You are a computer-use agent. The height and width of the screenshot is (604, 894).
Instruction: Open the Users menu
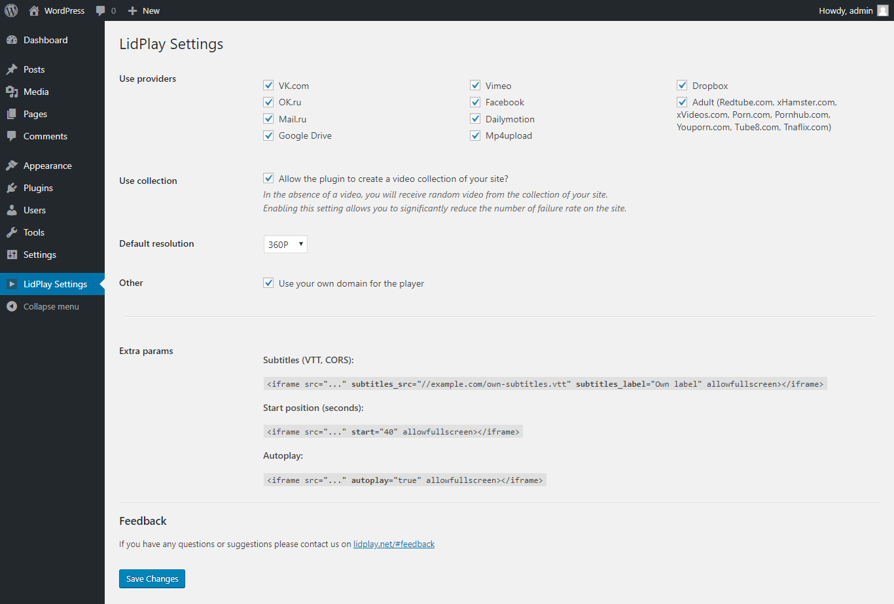52,210
